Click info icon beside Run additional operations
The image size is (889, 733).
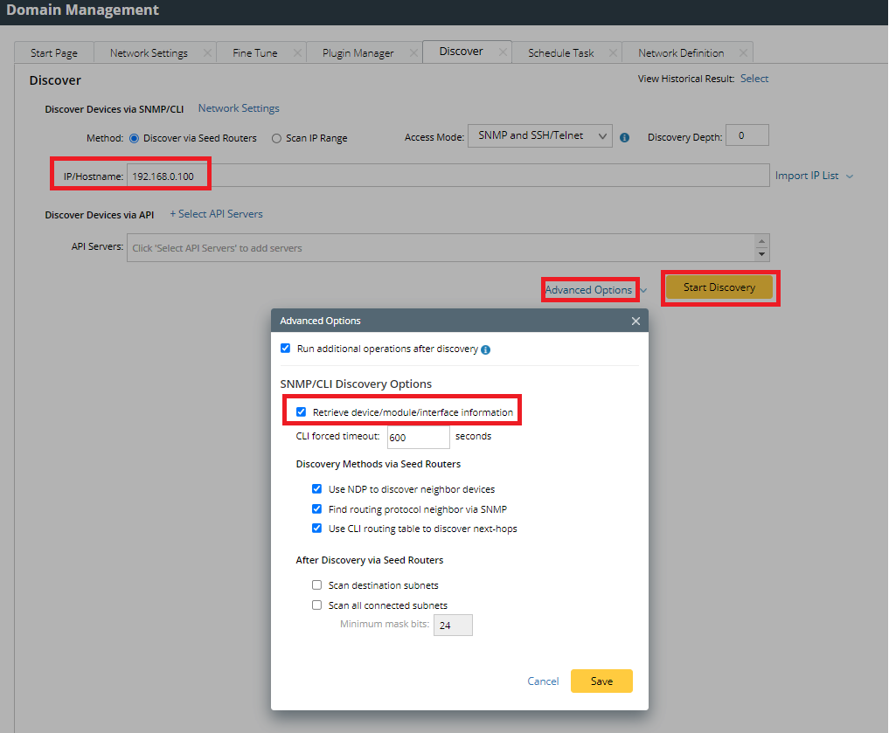tap(486, 349)
